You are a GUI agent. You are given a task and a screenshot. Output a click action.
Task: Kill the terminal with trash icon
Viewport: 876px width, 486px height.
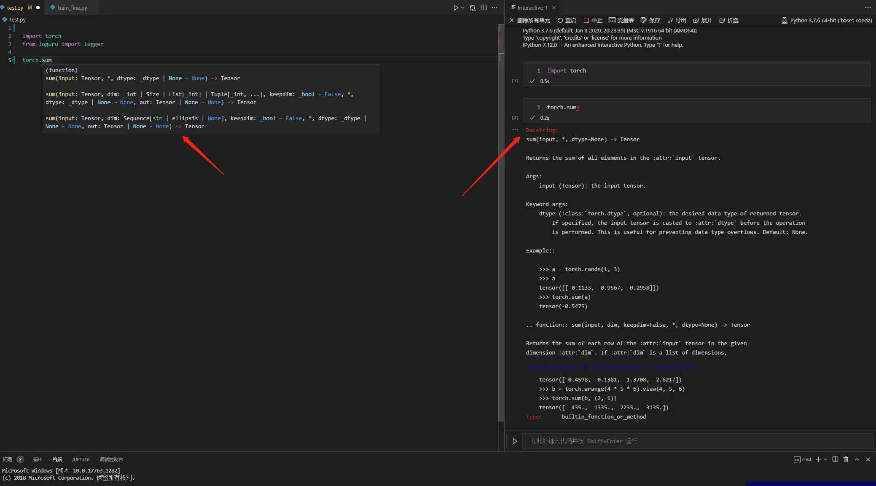pyautogui.click(x=846, y=459)
